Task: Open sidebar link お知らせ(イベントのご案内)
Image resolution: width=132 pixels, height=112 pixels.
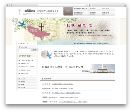Action: pos(27,67)
